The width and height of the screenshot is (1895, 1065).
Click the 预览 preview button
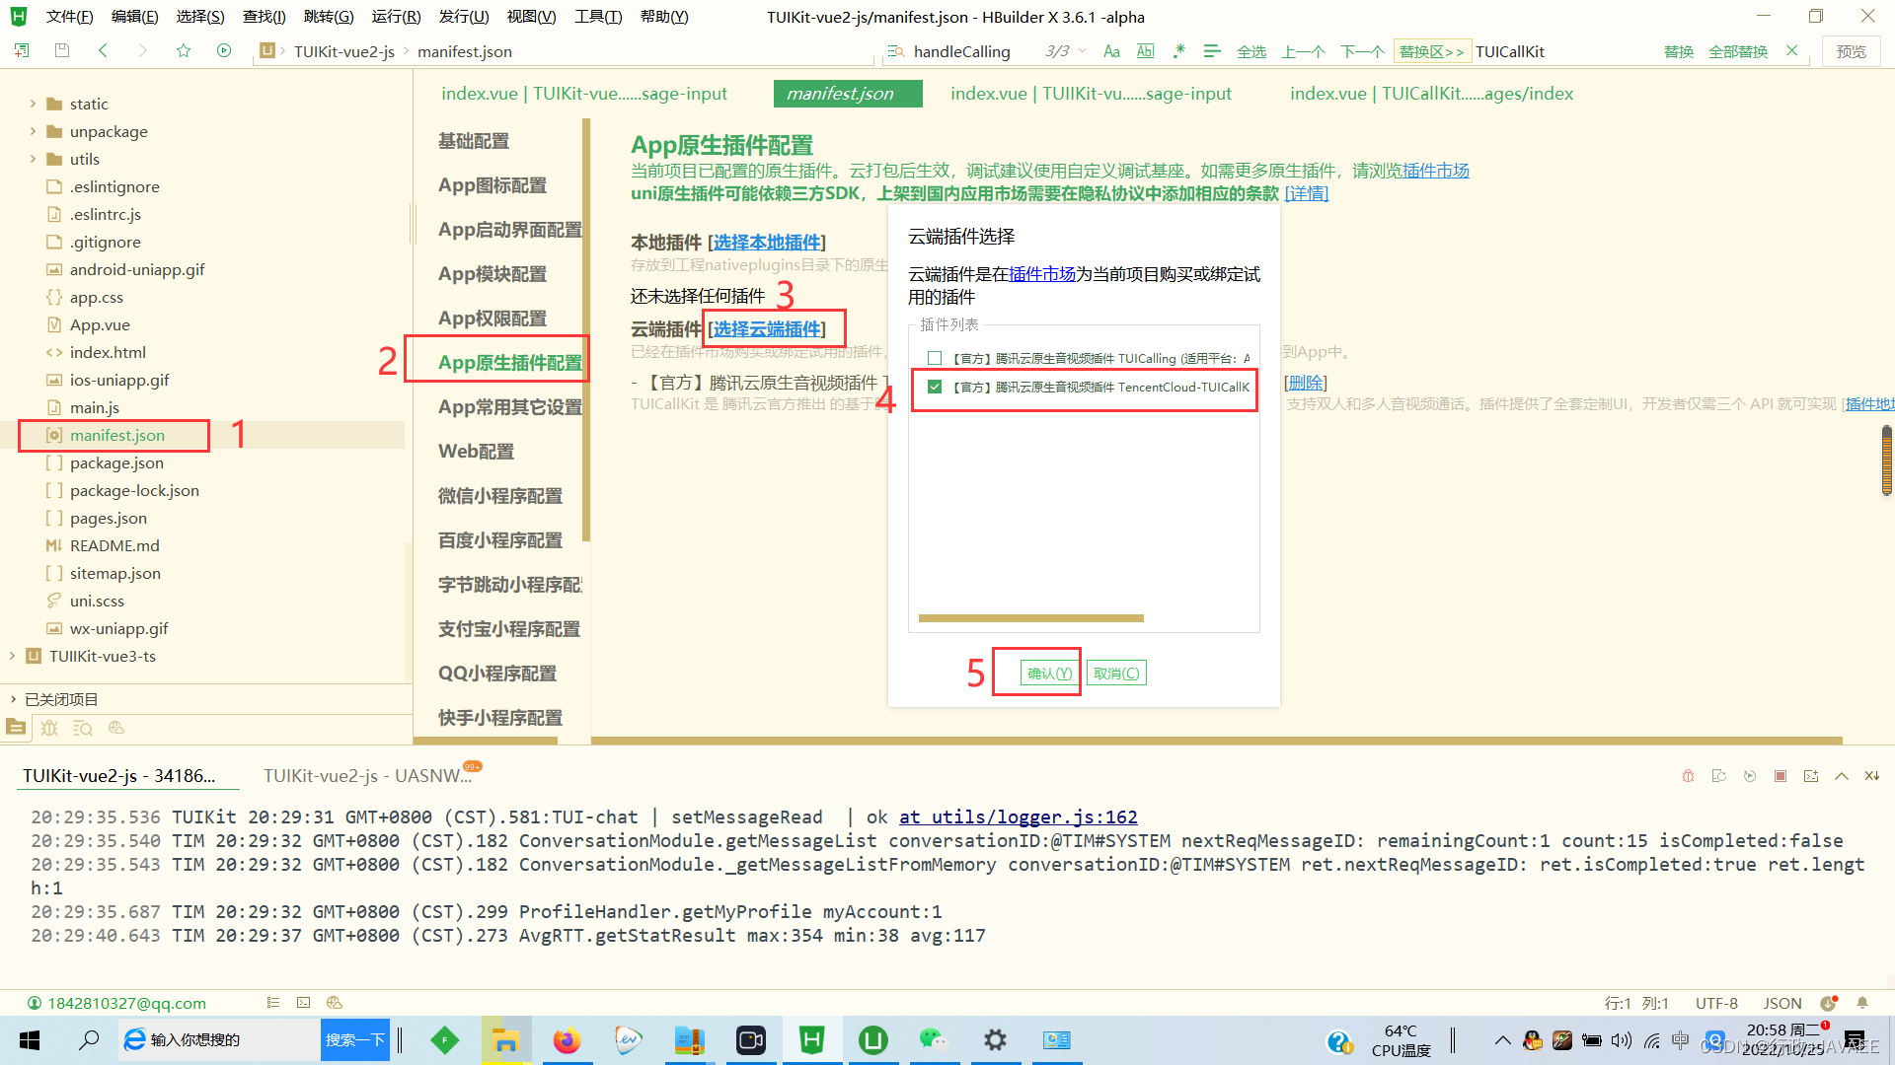(1851, 51)
